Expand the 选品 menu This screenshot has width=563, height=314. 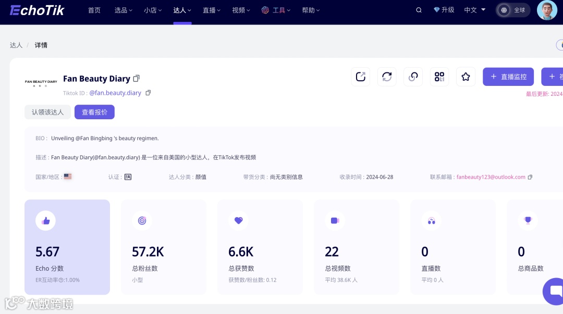pyautogui.click(x=123, y=10)
